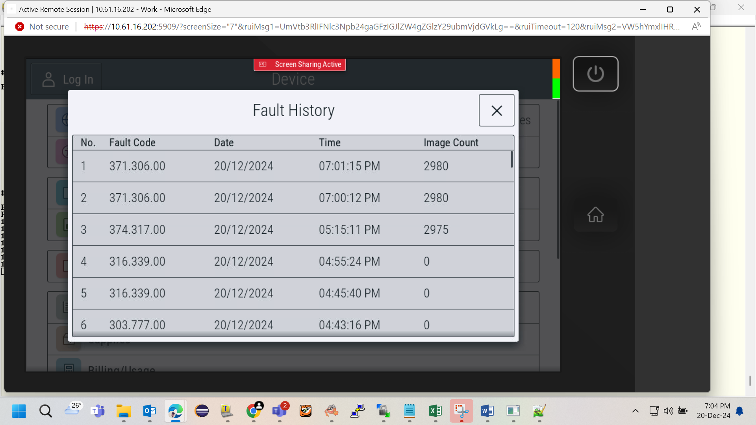Click the Screen Sharing Active banner
The image size is (756, 425).
(300, 65)
